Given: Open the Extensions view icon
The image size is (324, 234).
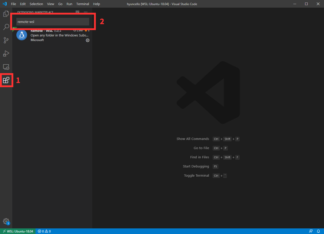Looking at the screenshot, I should tap(6, 80).
